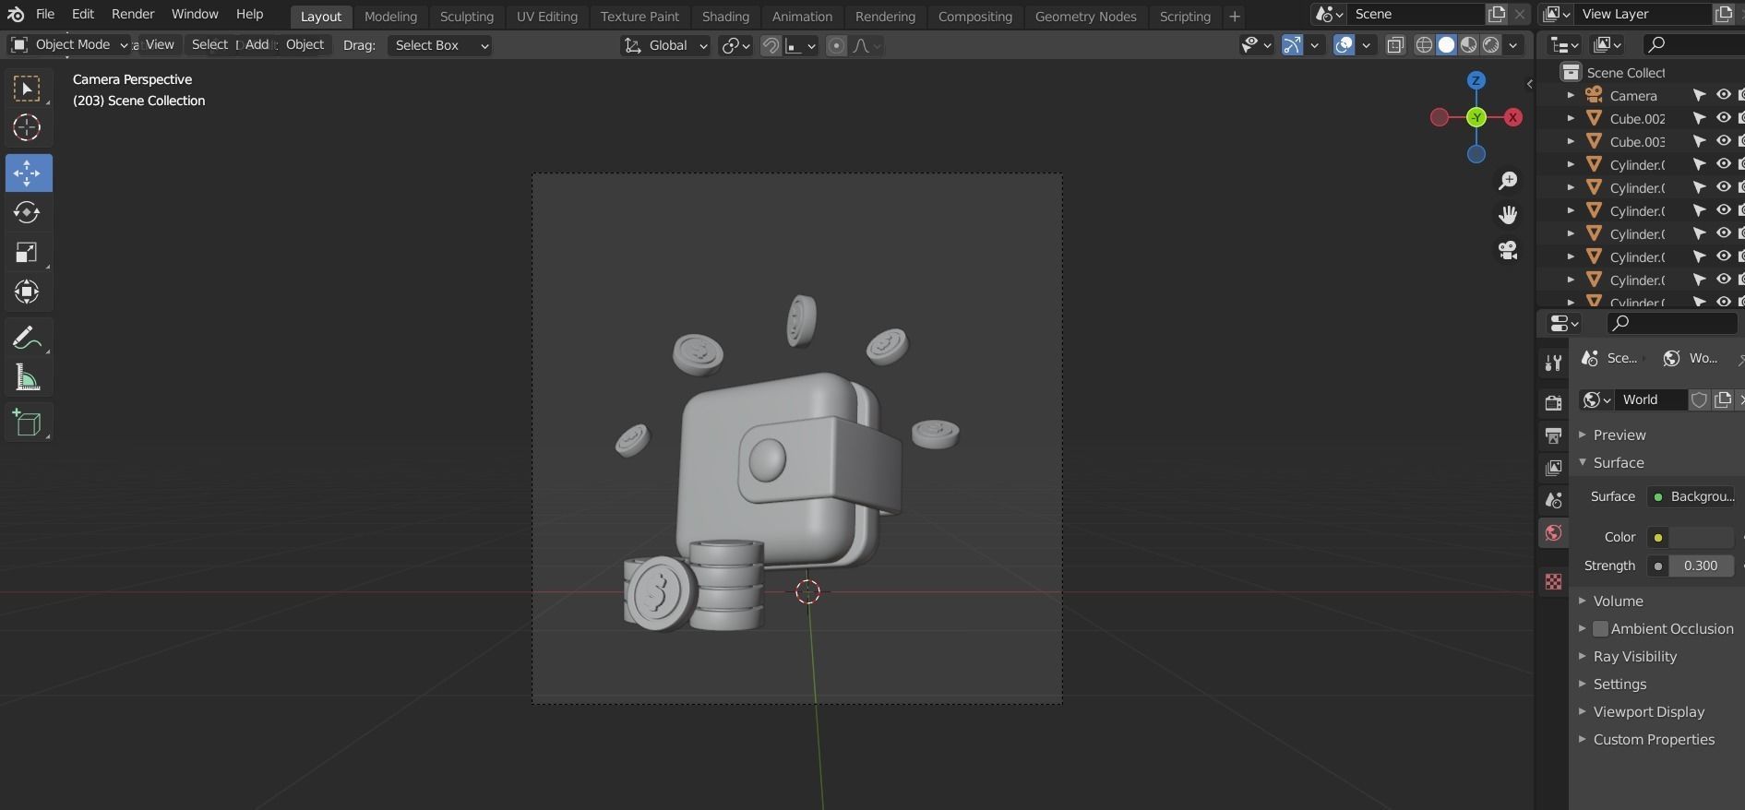Toggle selectability arrow for Cube.002
The width and height of the screenshot is (1745, 810).
(x=1699, y=118)
